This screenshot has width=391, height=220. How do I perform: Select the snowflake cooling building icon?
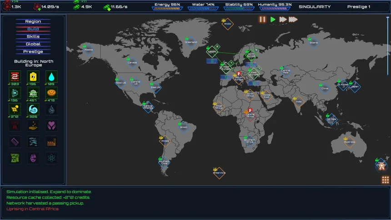tap(15, 93)
